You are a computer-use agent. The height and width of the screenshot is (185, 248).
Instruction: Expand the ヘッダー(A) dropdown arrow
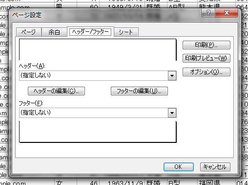point(172,76)
